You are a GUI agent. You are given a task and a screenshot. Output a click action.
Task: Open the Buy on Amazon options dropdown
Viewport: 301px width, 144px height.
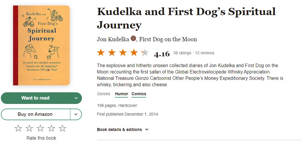[x=76, y=114]
